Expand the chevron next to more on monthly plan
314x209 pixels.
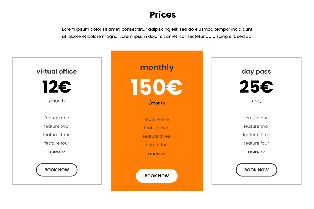(x=163, y=153)
